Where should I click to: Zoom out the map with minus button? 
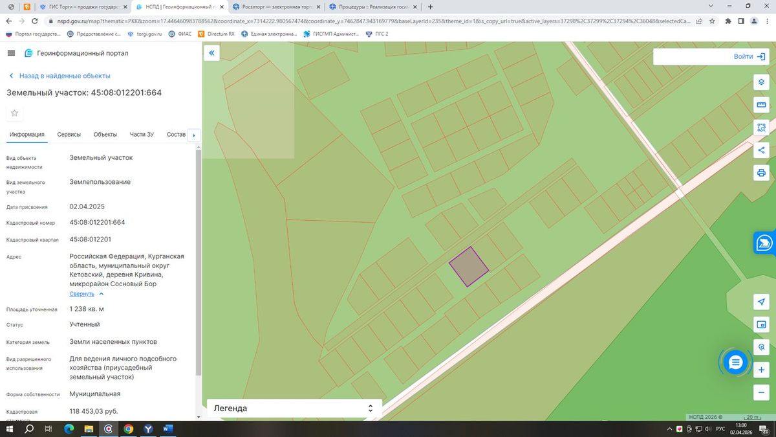coord(761,392)
